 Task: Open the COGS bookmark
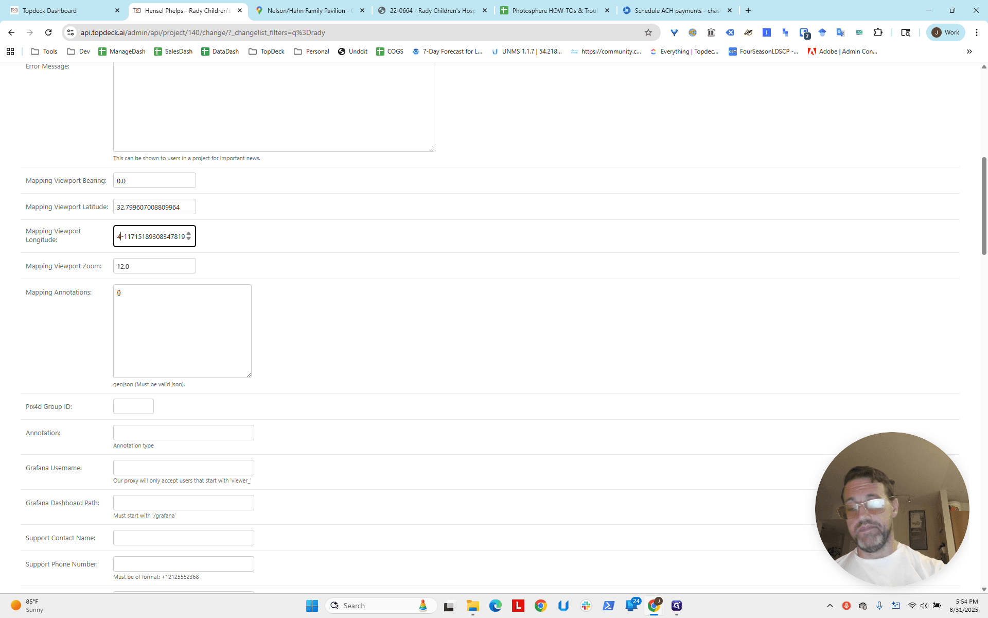pyautogui.click(x=390, y=51)
